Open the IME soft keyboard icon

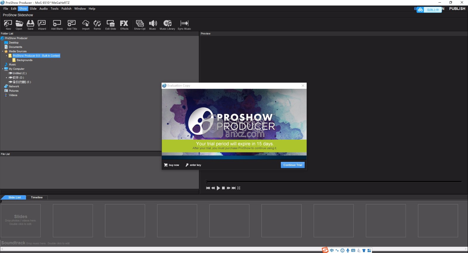coord(353,250)
